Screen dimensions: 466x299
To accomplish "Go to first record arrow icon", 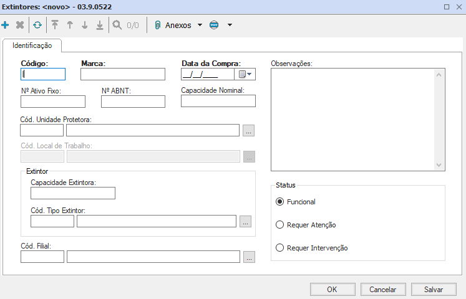I will coord(55,26).
